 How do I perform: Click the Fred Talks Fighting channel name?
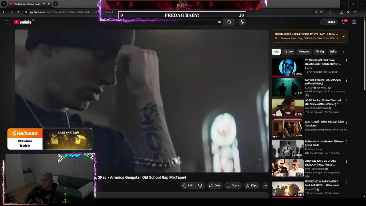point(315,169)
